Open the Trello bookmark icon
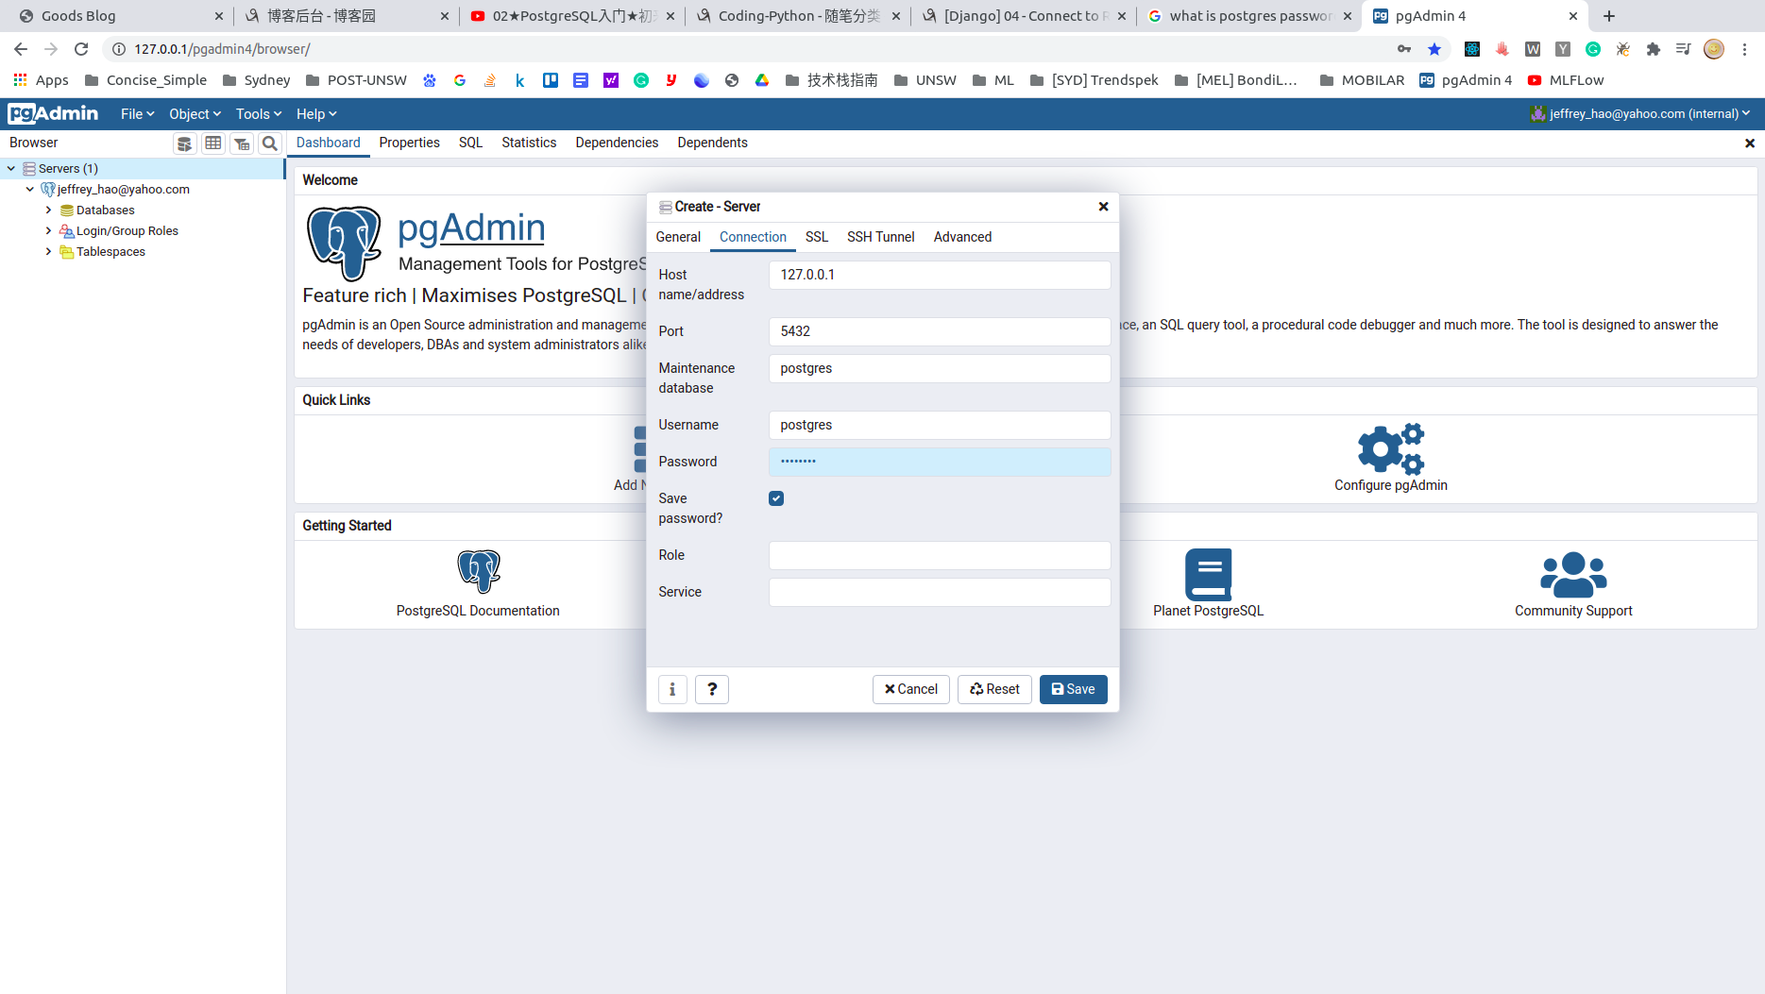This screenshot has width=1765, height=994. (x=551, y=80)
